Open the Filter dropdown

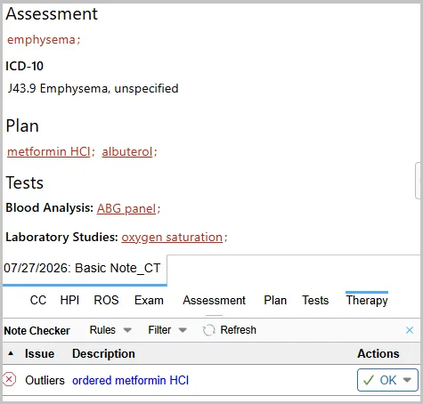point(167,330)
